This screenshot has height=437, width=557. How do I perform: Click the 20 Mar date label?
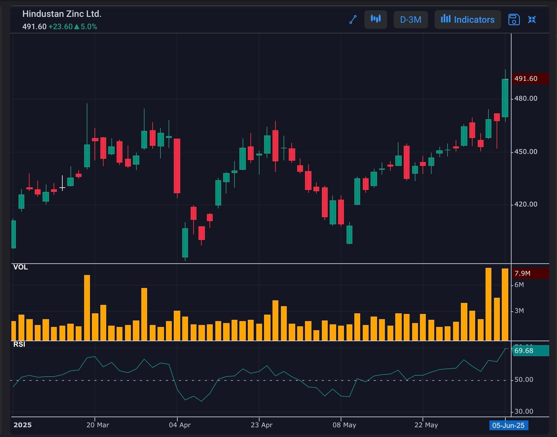(98, 425)
